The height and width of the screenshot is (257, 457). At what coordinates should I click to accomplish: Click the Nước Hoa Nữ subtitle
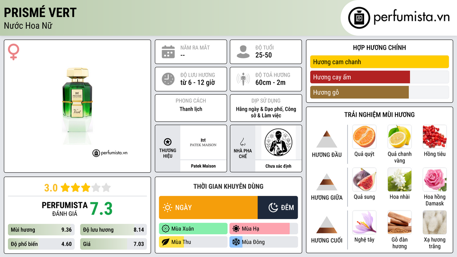coord(28,25)
